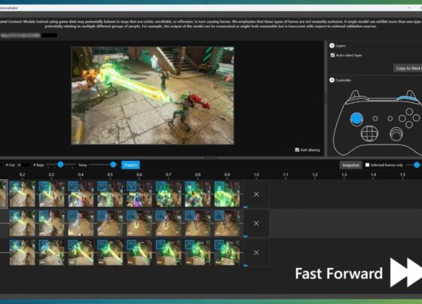Click the main game preview image
This screenshot has width=422, height=304.
click(x=152, y=96)
